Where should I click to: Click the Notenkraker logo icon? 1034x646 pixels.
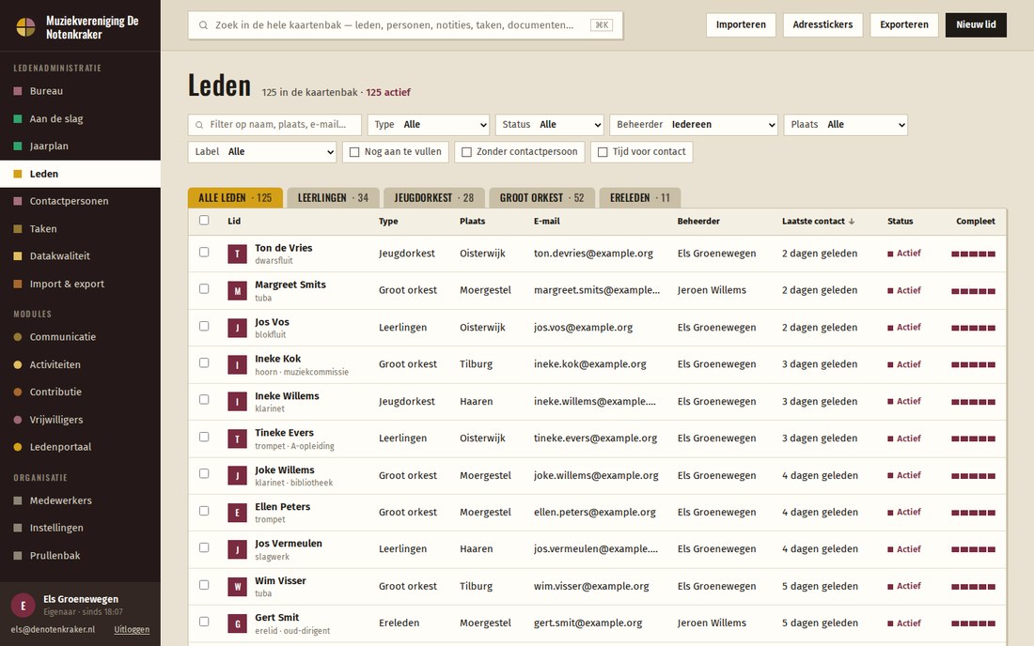point(25,27)
